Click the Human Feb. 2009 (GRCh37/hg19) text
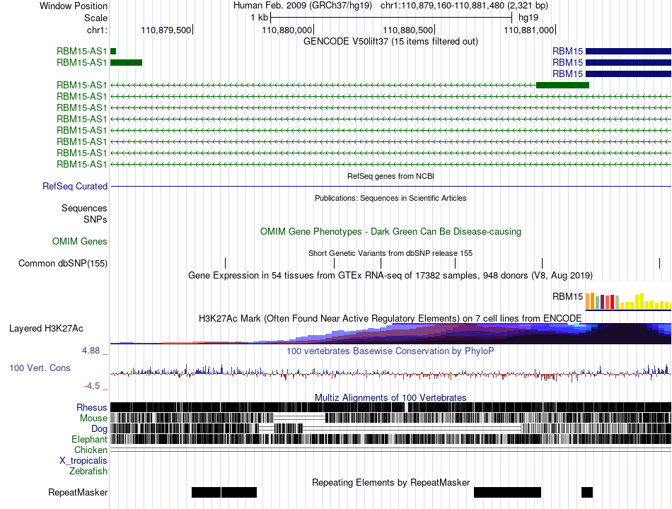This screenshot has height=509, width=672. pyautogui.click(x=303, y=6)
